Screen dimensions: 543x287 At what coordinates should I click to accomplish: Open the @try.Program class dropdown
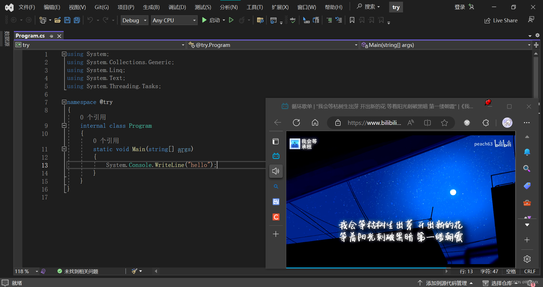pos(273,45)
